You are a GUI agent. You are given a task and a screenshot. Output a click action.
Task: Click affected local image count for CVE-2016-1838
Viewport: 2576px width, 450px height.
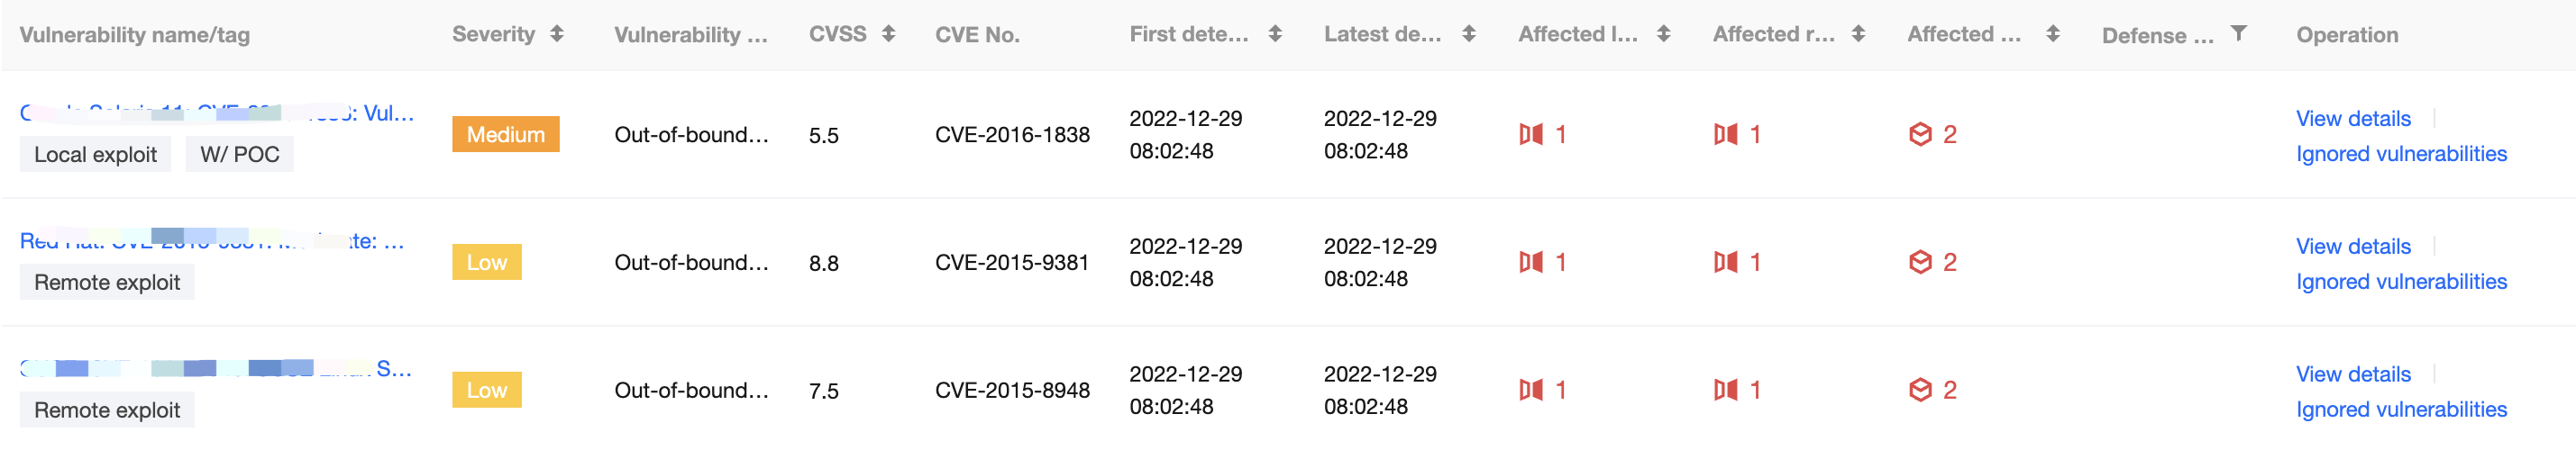pyautogui.click(x=1560, y=135)
